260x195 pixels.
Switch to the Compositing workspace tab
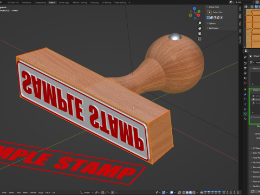coord(40,3)
